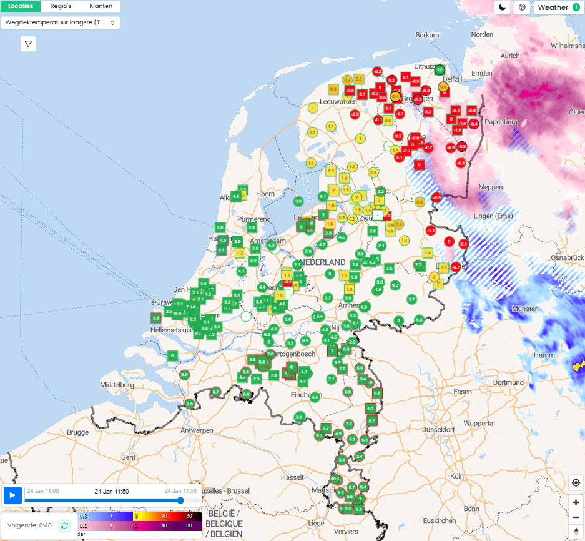Screen dimensions: 585x541
Task: Click the green refresh icon
Action: pyautogui.click(x=64, y=525)
